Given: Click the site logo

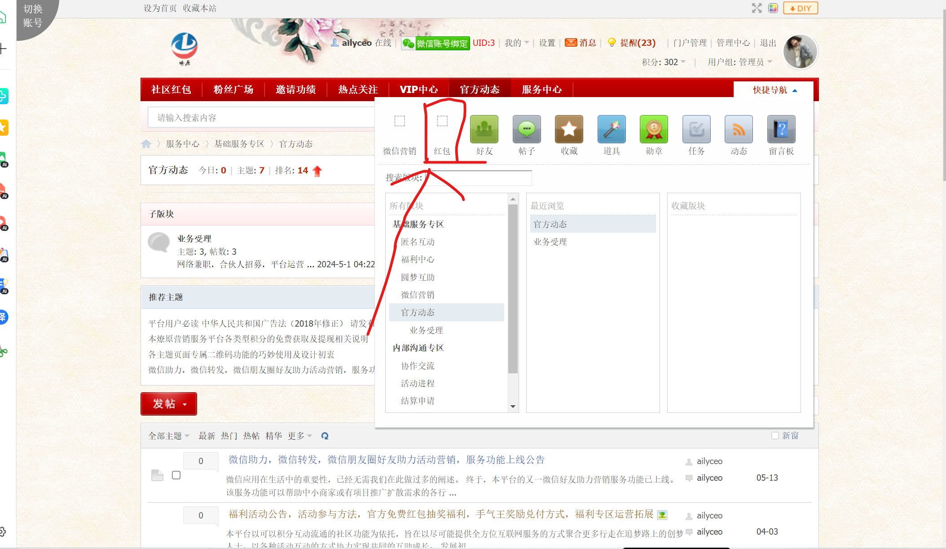Looking at the screenshot, I should (x=184, y=49).
